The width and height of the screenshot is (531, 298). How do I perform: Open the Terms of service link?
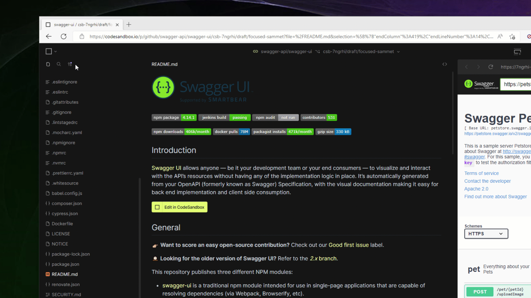481,173
